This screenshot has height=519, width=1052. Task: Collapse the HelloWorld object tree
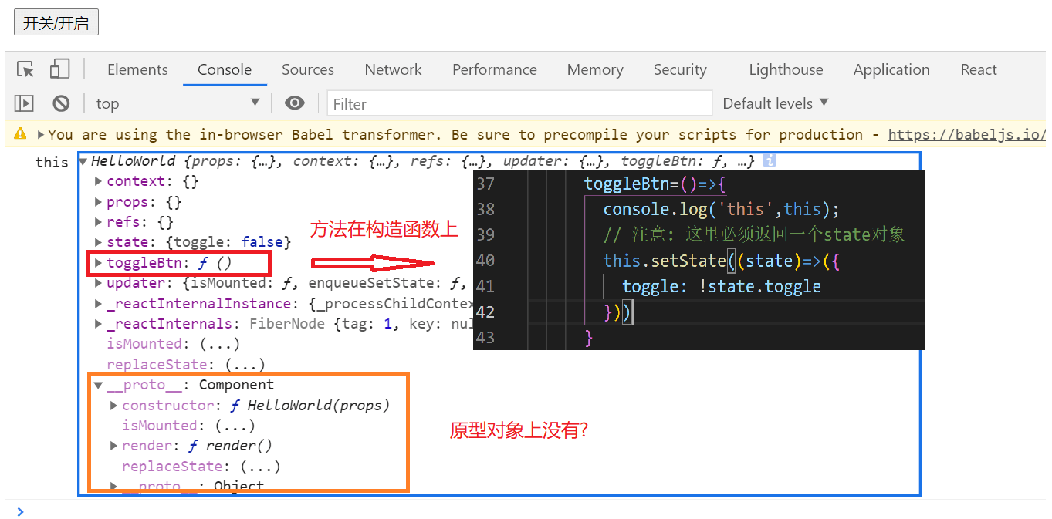(83, 162)
